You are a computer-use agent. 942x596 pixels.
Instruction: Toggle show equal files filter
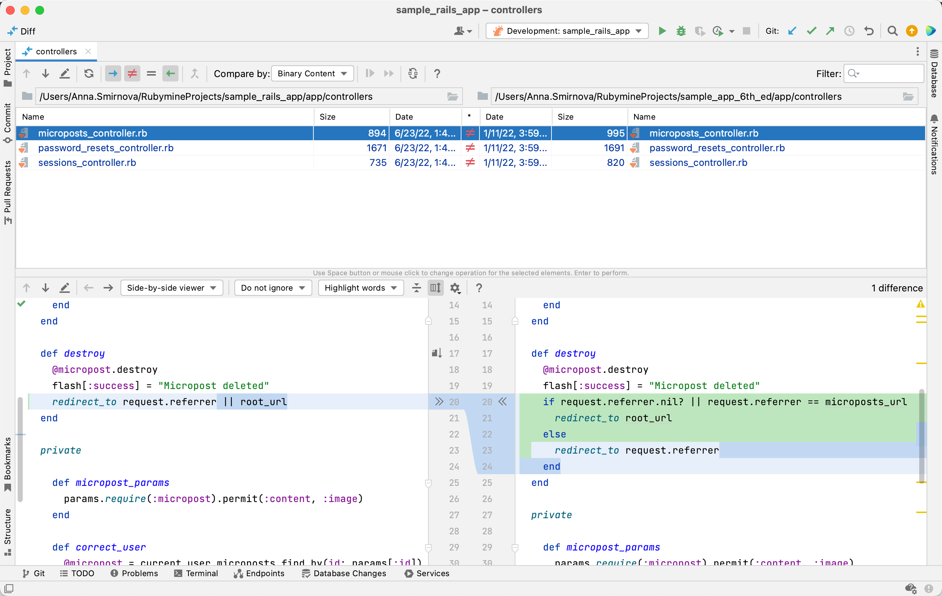pos(151,73)
